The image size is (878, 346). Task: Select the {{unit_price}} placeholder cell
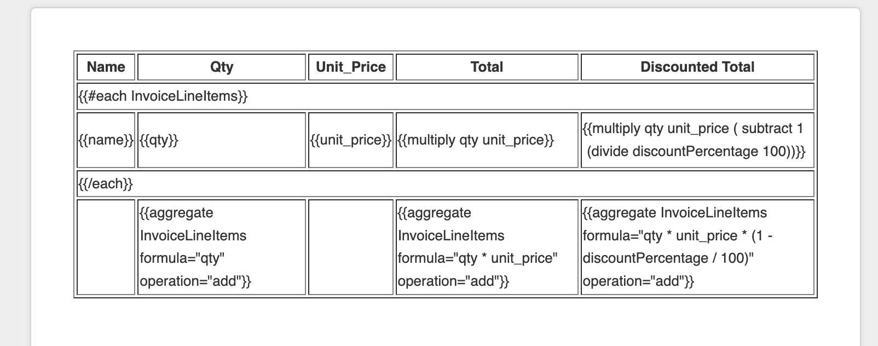[351, 140]
